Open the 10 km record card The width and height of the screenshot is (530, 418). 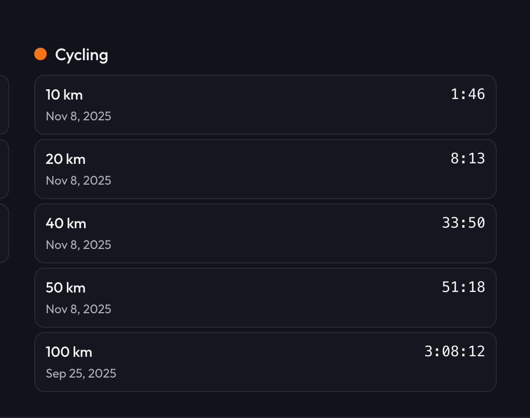tap(266, 105)
